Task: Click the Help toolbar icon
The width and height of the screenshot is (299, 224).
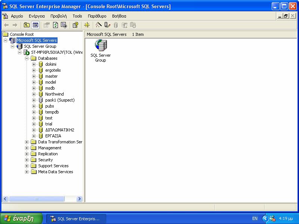Action: 75,25
